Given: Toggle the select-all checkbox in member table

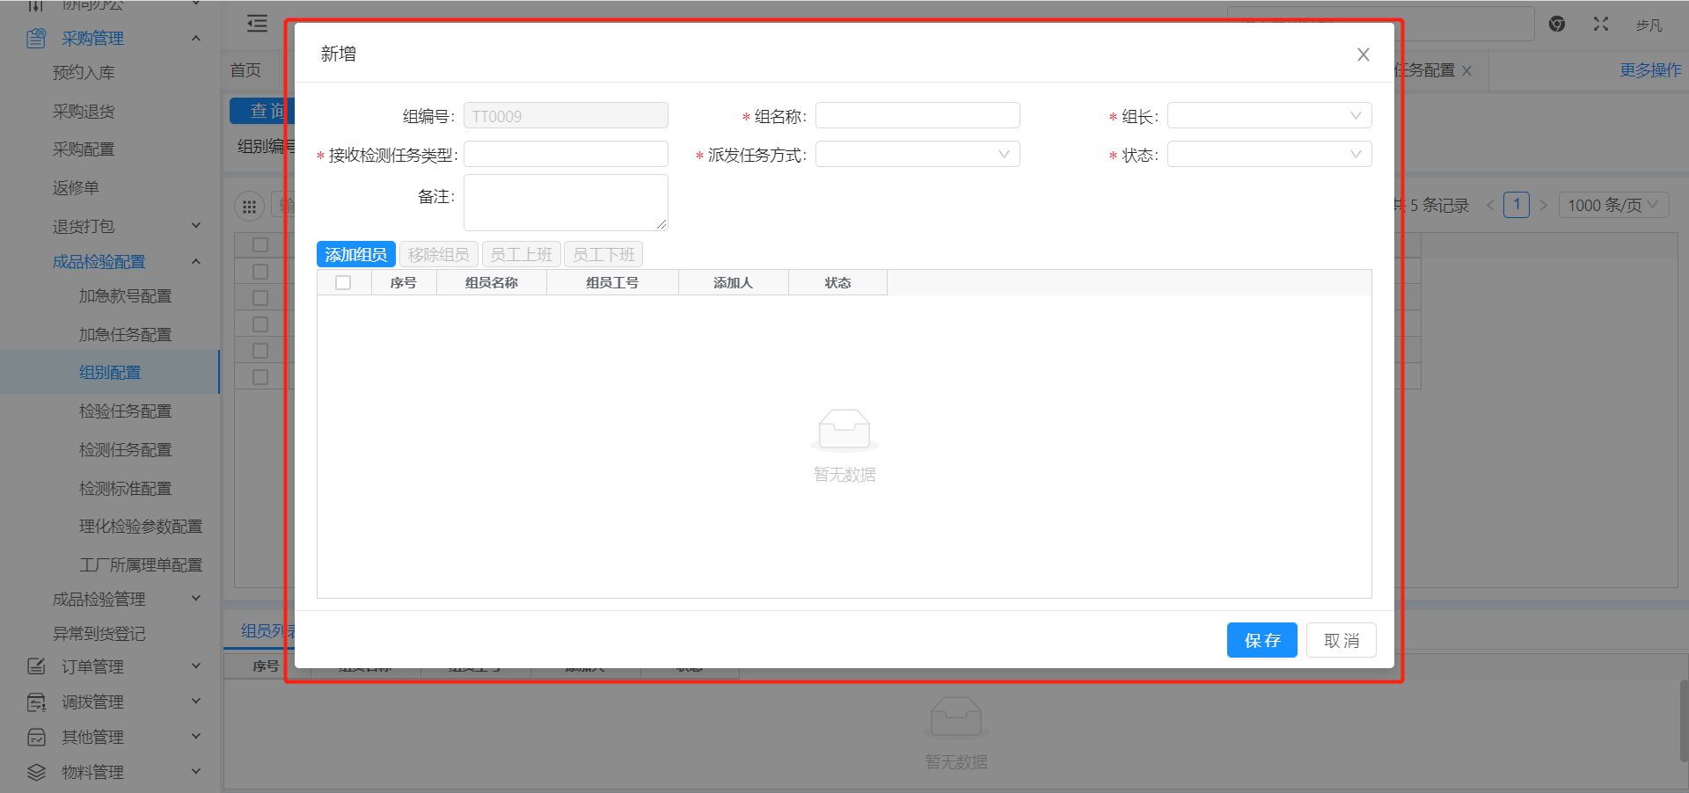Looking at the screenshot, I should tap(343, 283).
